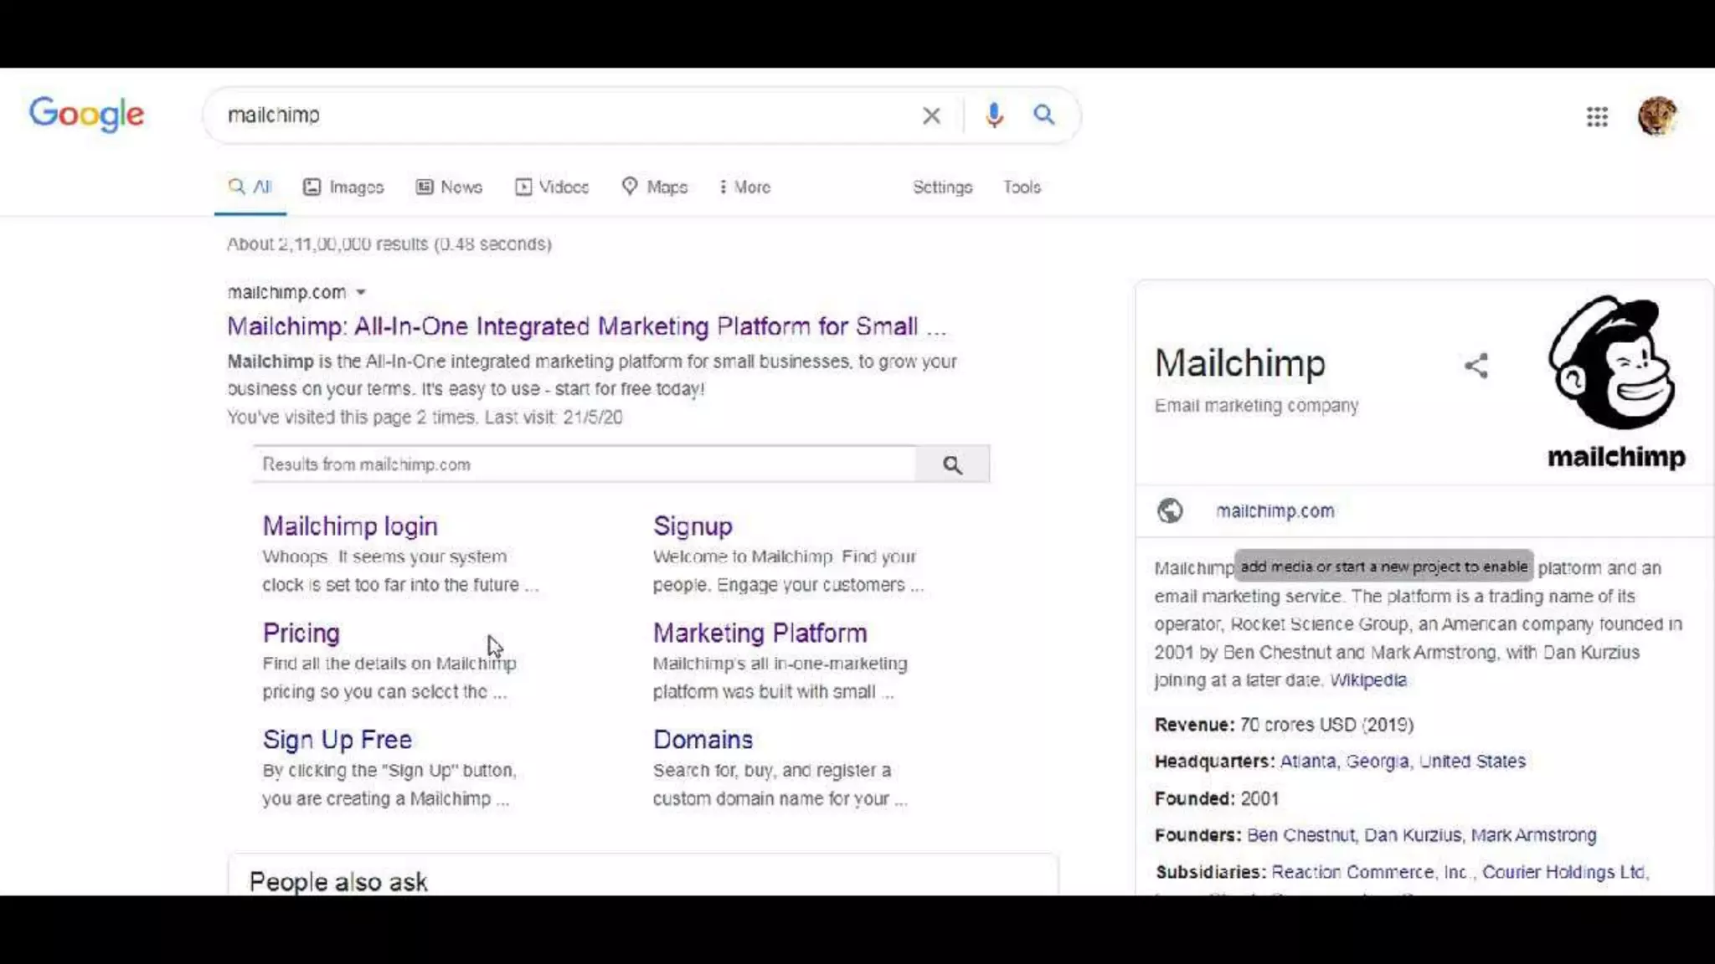Switch to the Videos tab
The image size is (1715, 964).
coord(552,187)
